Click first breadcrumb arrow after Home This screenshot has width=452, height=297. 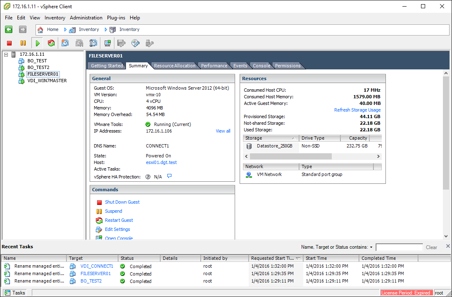point(65,29)
